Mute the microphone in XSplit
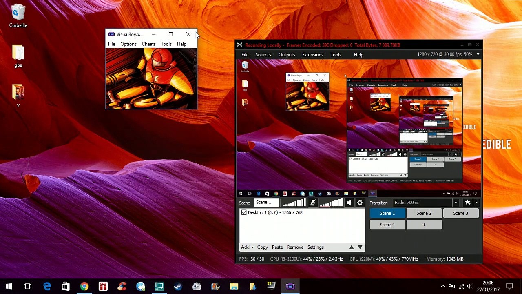 [x=313, y=203]
